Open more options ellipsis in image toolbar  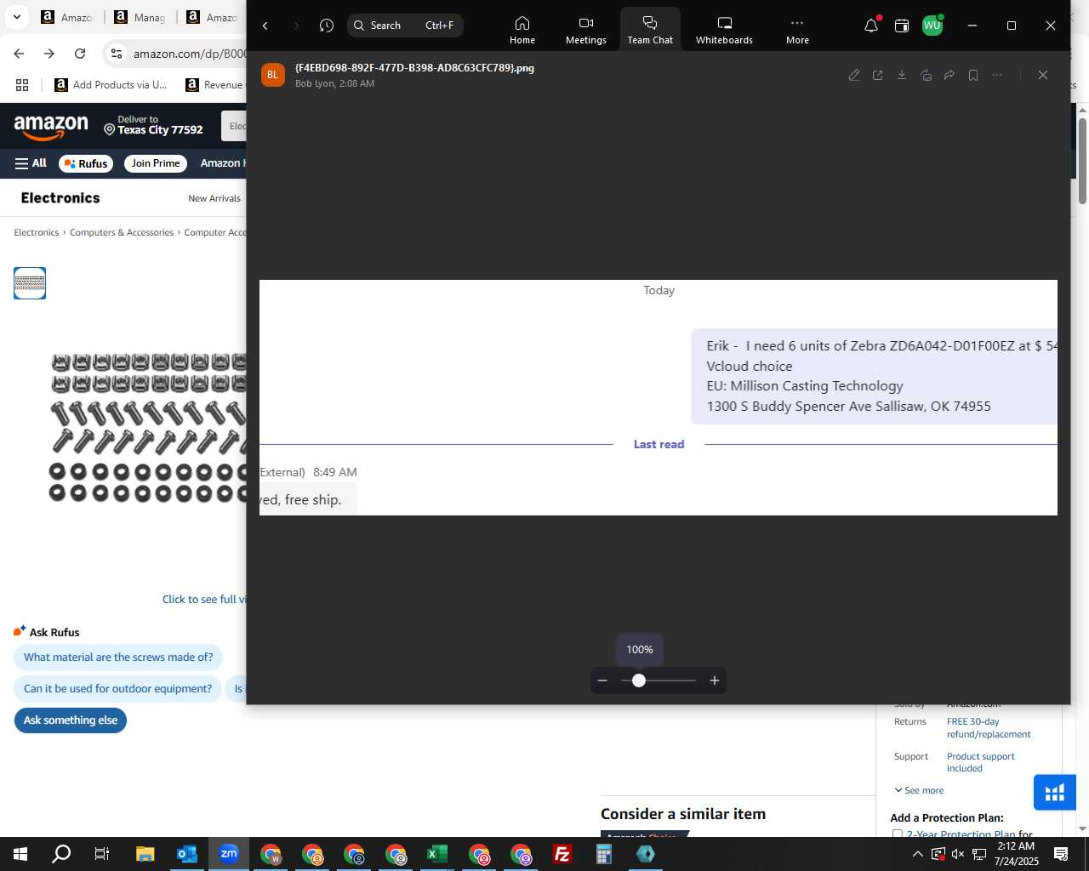pyautogui.click(x=997, y=75)
